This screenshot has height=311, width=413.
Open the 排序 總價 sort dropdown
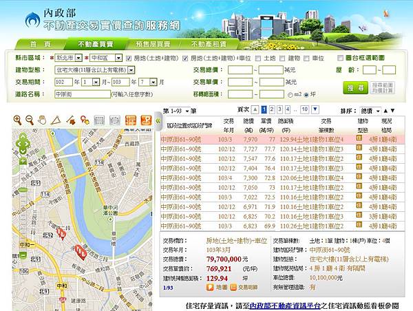pos(370,111)
